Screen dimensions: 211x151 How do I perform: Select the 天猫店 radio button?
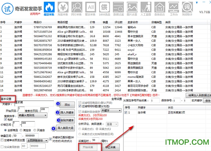[35, 130]
